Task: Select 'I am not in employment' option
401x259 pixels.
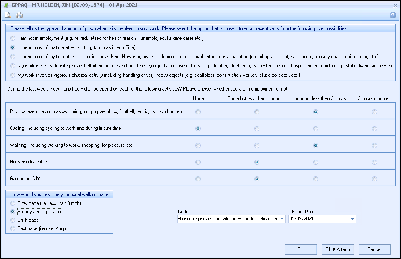Action: [x=13, y=38]
